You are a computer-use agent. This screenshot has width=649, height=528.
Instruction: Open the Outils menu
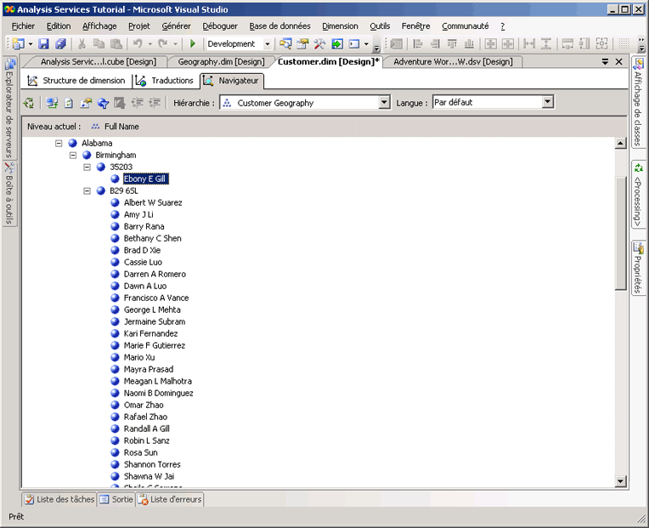pos(380,26)
